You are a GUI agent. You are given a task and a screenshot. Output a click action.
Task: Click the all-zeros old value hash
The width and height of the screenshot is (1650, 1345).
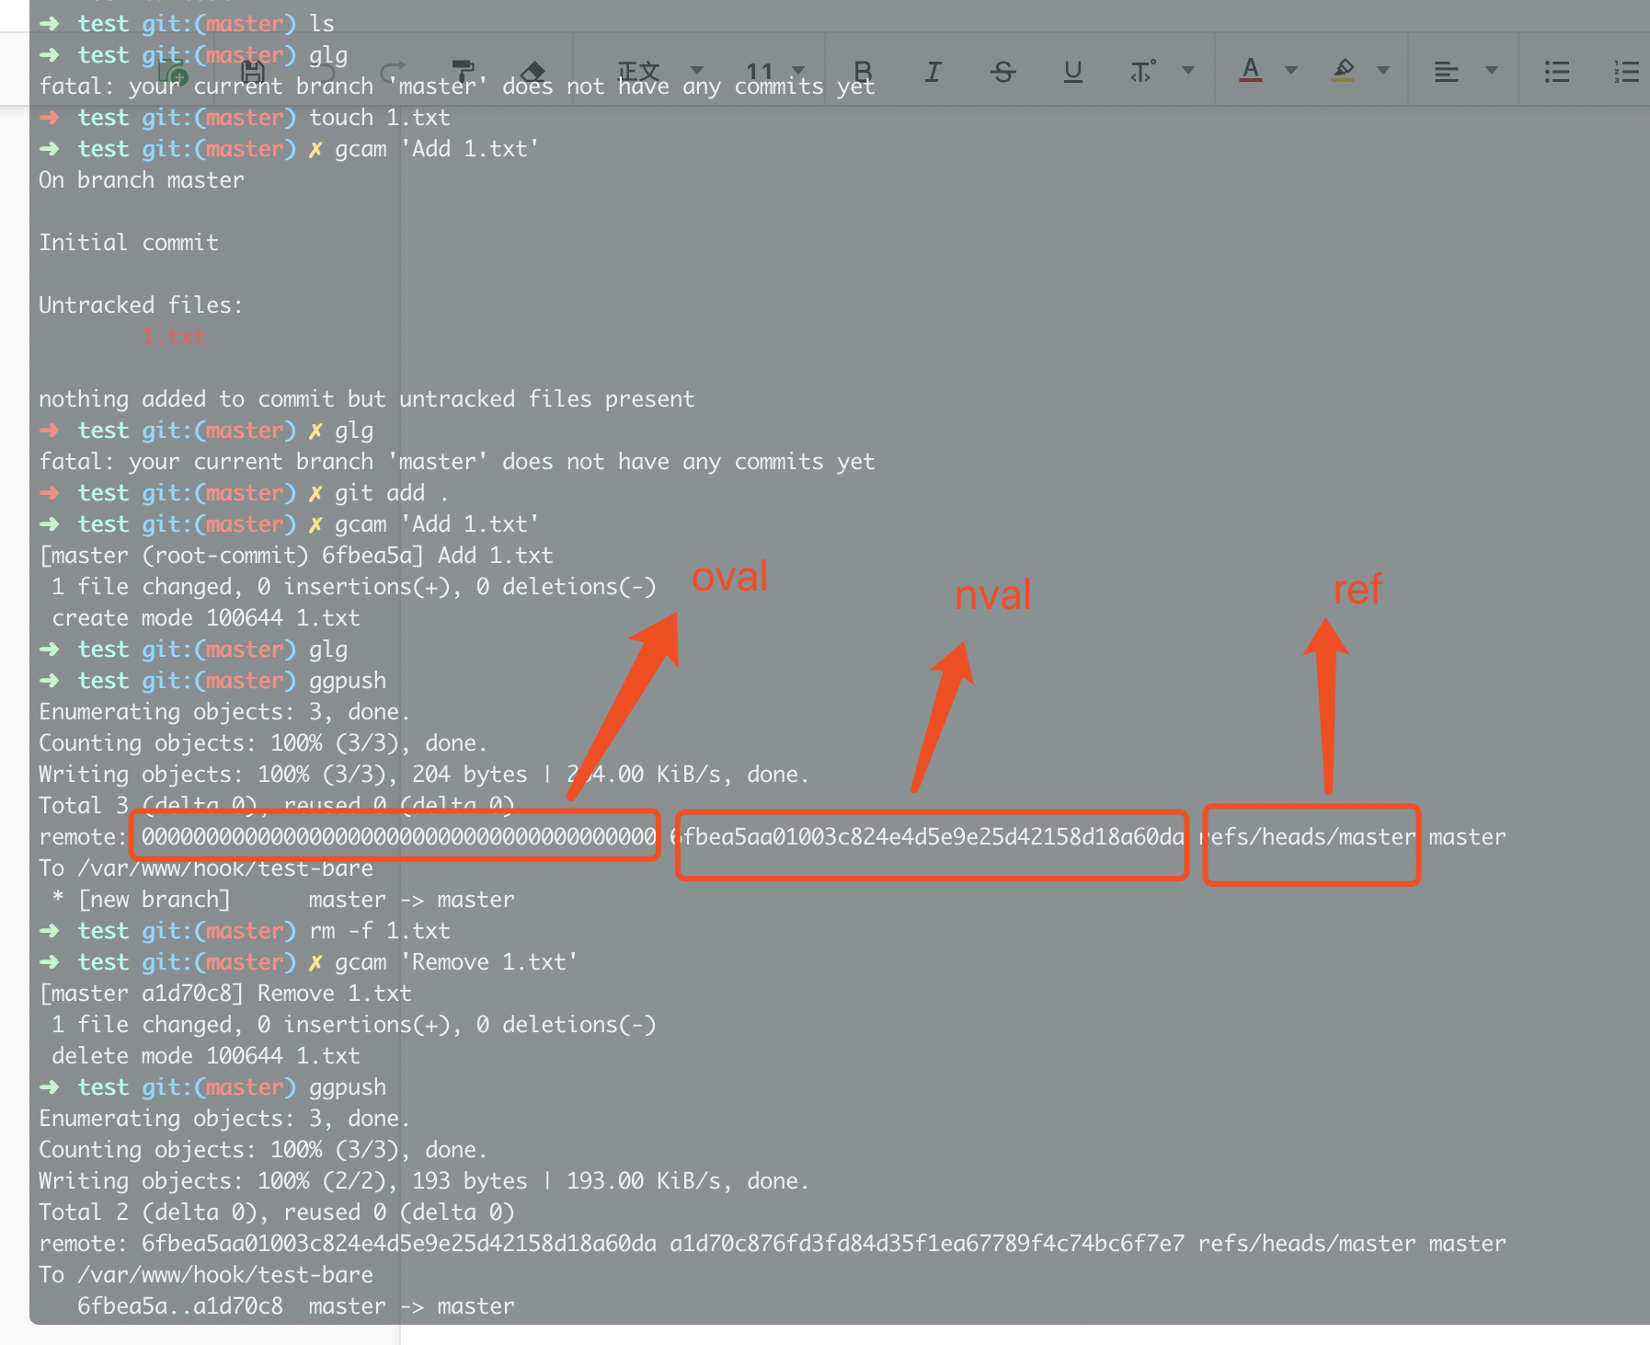[x=398, y=837]
